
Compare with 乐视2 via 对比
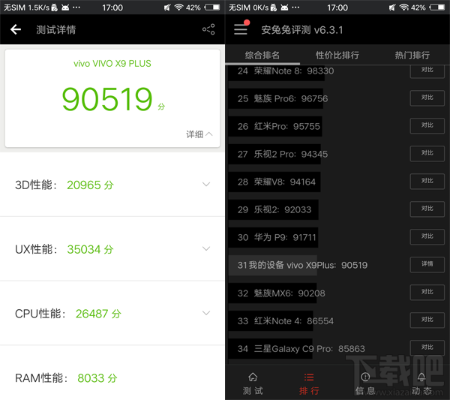click(x=427, y=209)
